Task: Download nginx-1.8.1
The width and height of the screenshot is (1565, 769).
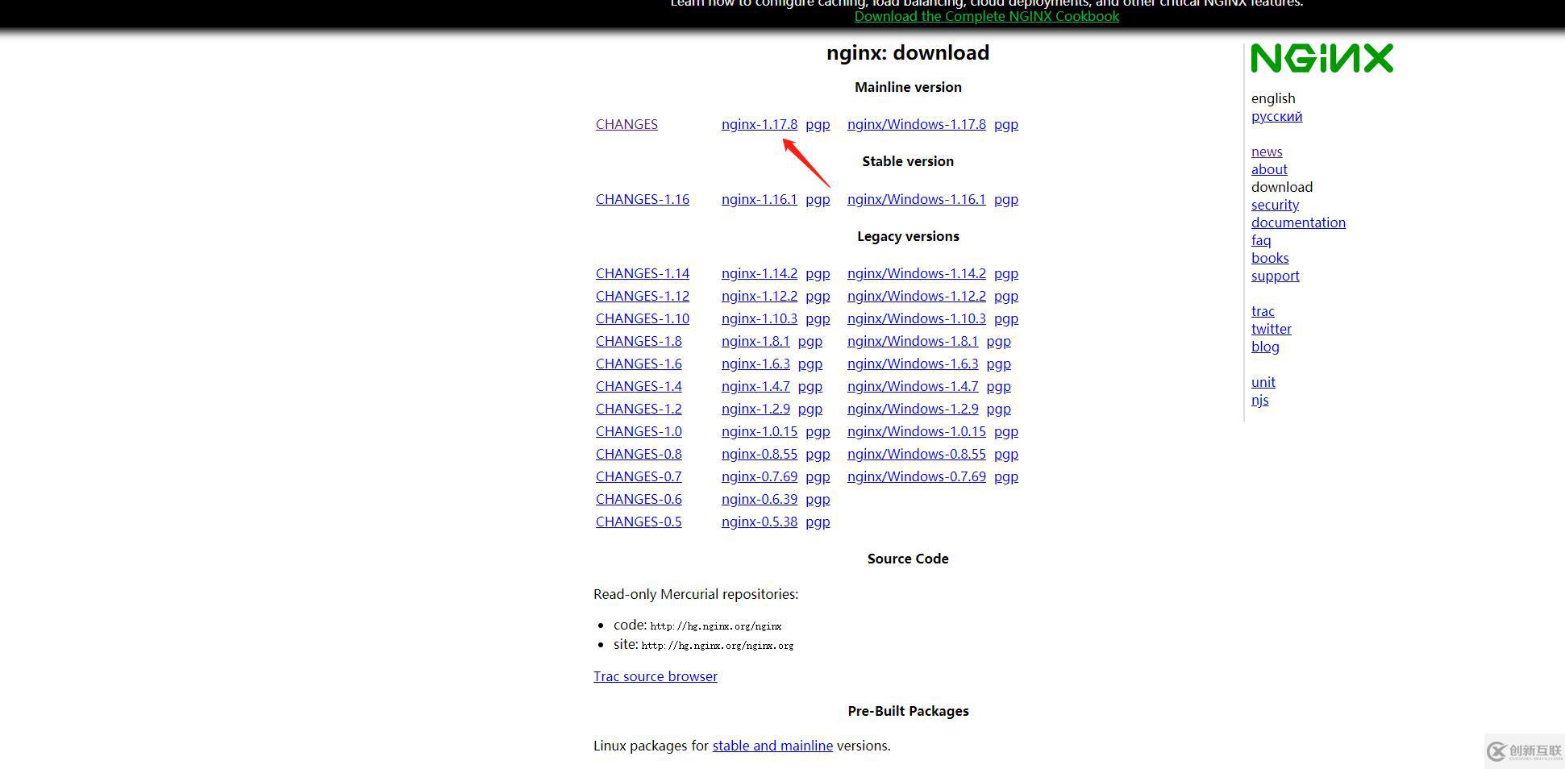Action: point(755,341)
